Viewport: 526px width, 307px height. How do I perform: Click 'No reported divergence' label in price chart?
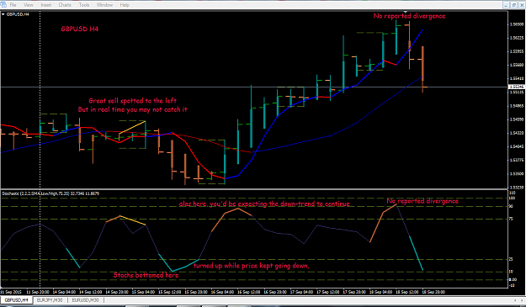coord(409,16)
